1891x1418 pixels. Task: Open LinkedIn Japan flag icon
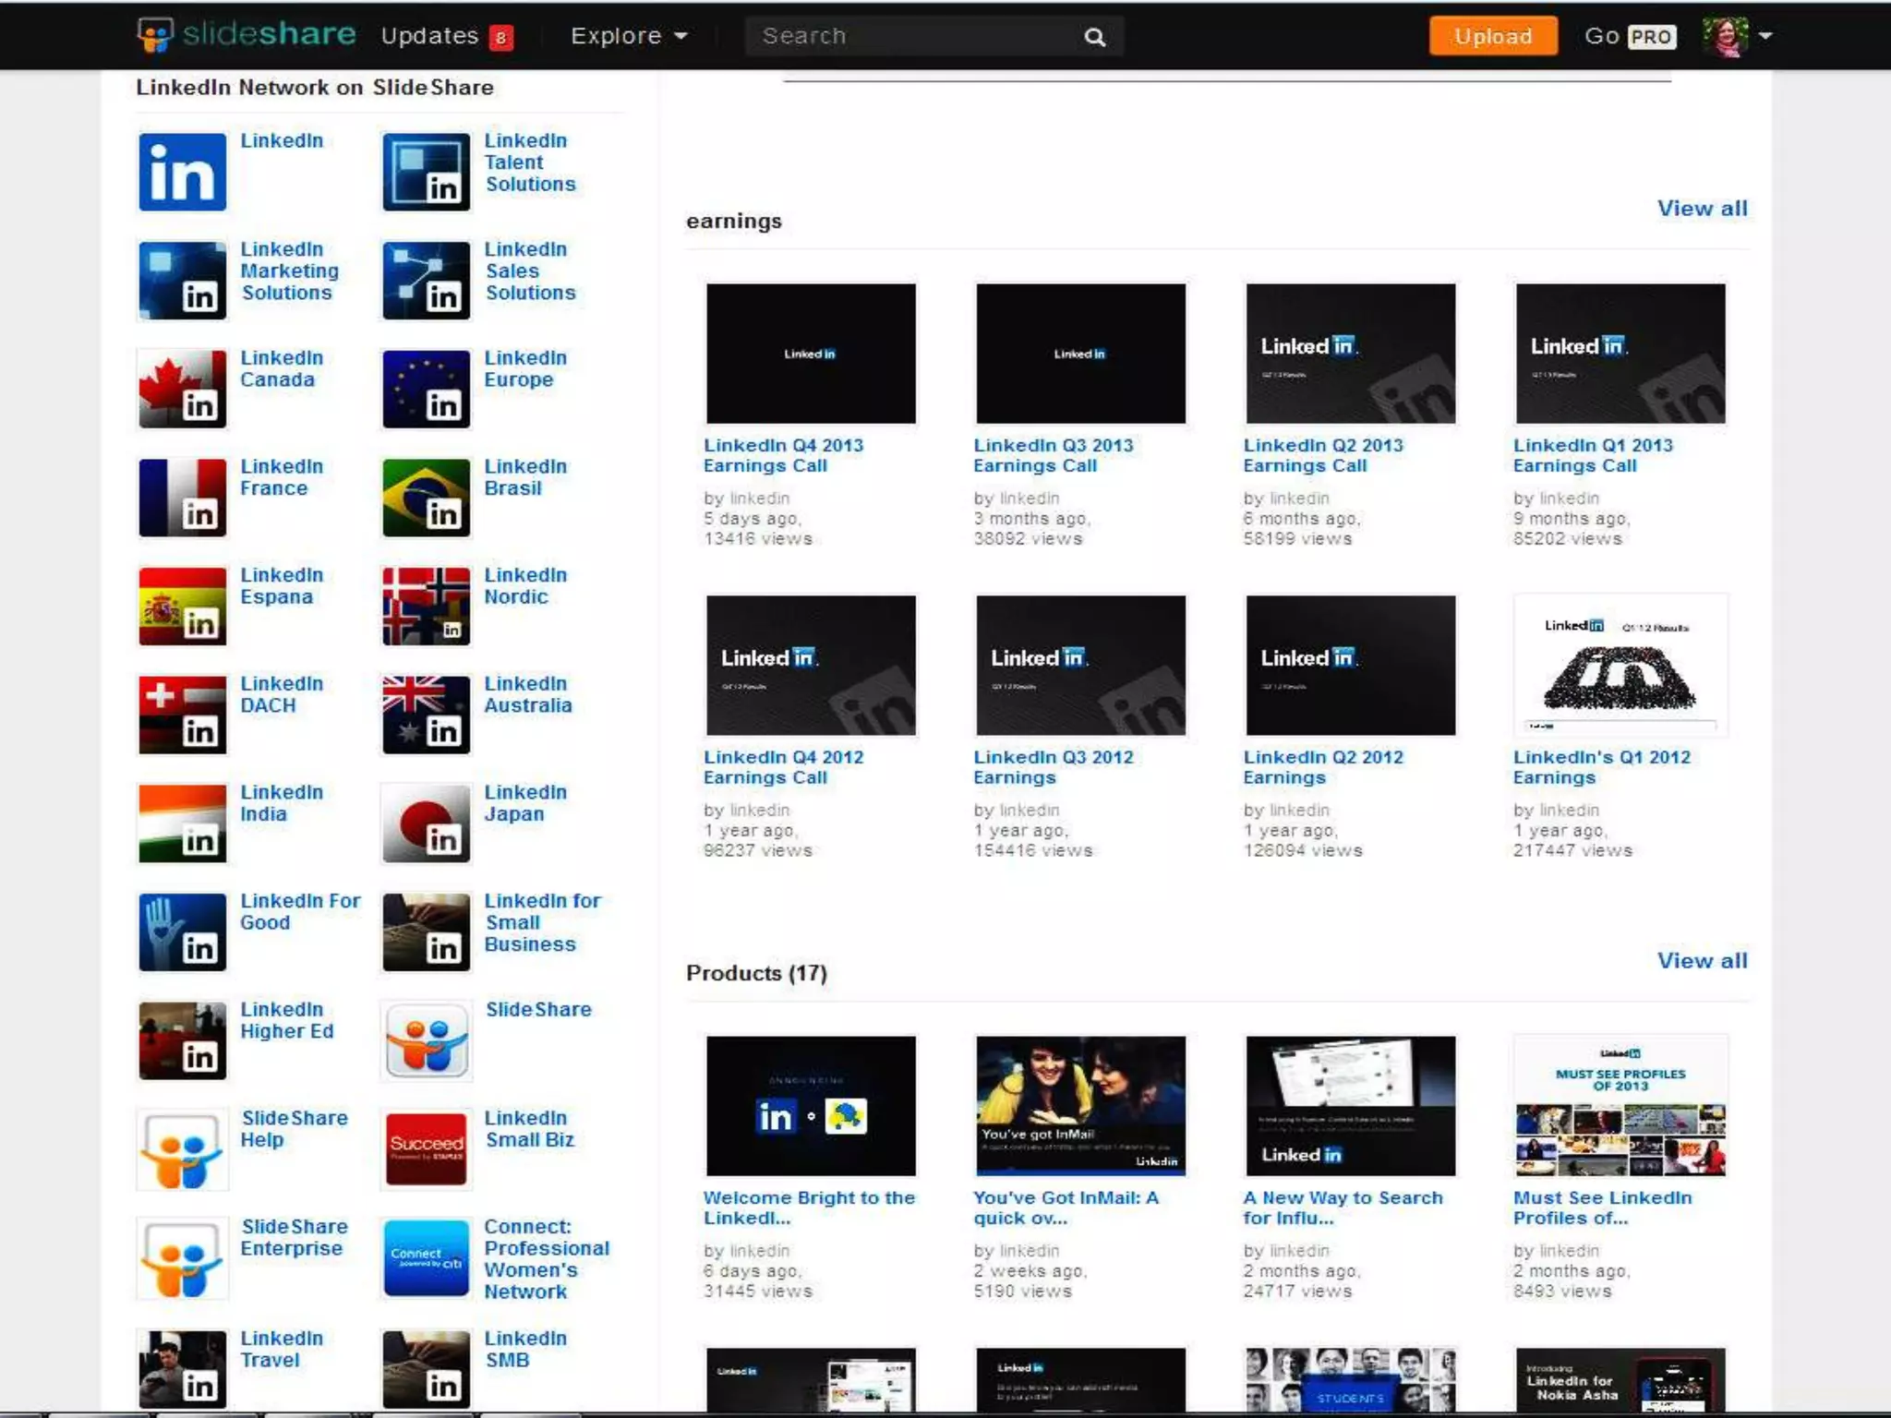click(x=426, y=823)
